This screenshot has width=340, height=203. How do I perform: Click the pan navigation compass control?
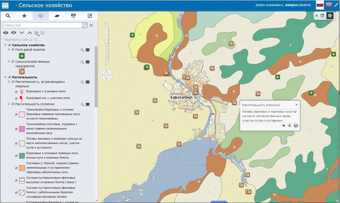pyautogui.click(x=107, y=75)
